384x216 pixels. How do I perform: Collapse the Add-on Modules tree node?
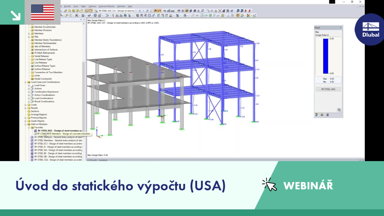pyautogui.click(x=25, y=124)
